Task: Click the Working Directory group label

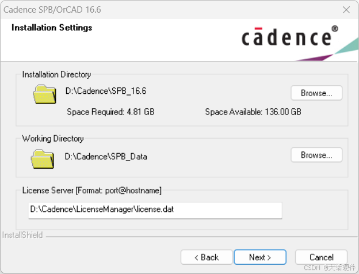Action: (53, 139)
